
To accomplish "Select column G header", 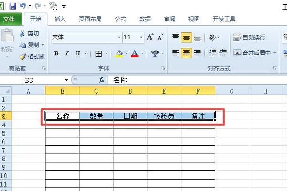I will coord(232,91).
